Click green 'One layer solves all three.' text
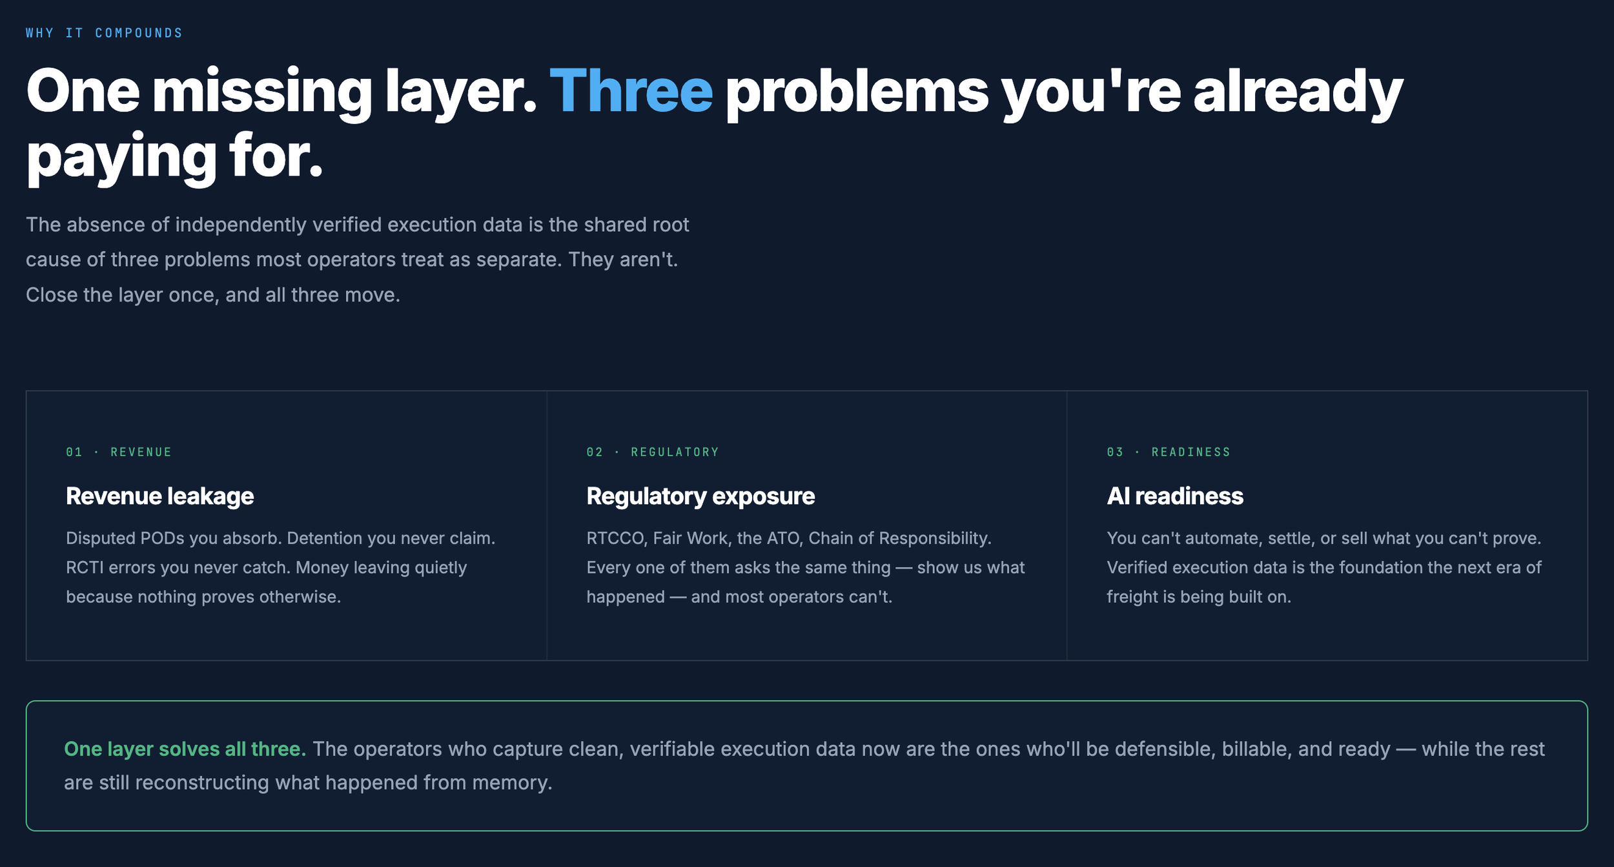 coord(185,749)
